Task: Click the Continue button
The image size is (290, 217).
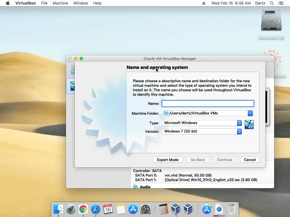Action: click(x=225, y=160)
